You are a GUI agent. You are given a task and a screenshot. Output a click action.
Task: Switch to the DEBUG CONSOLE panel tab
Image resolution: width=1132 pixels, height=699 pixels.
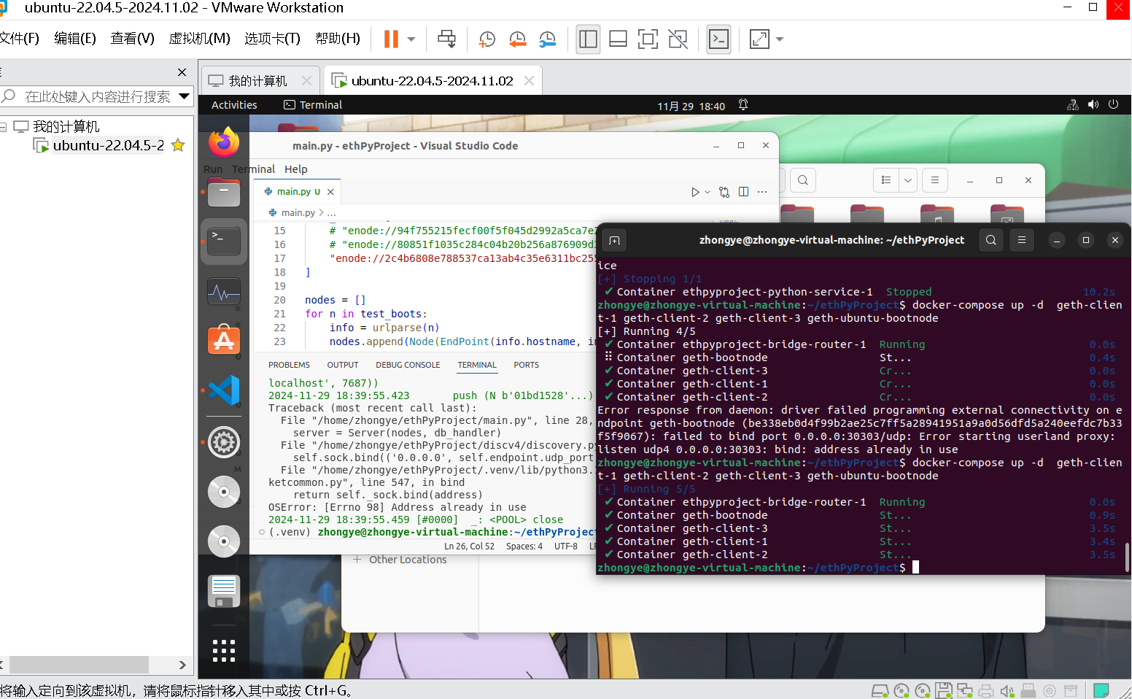[408, 365]
